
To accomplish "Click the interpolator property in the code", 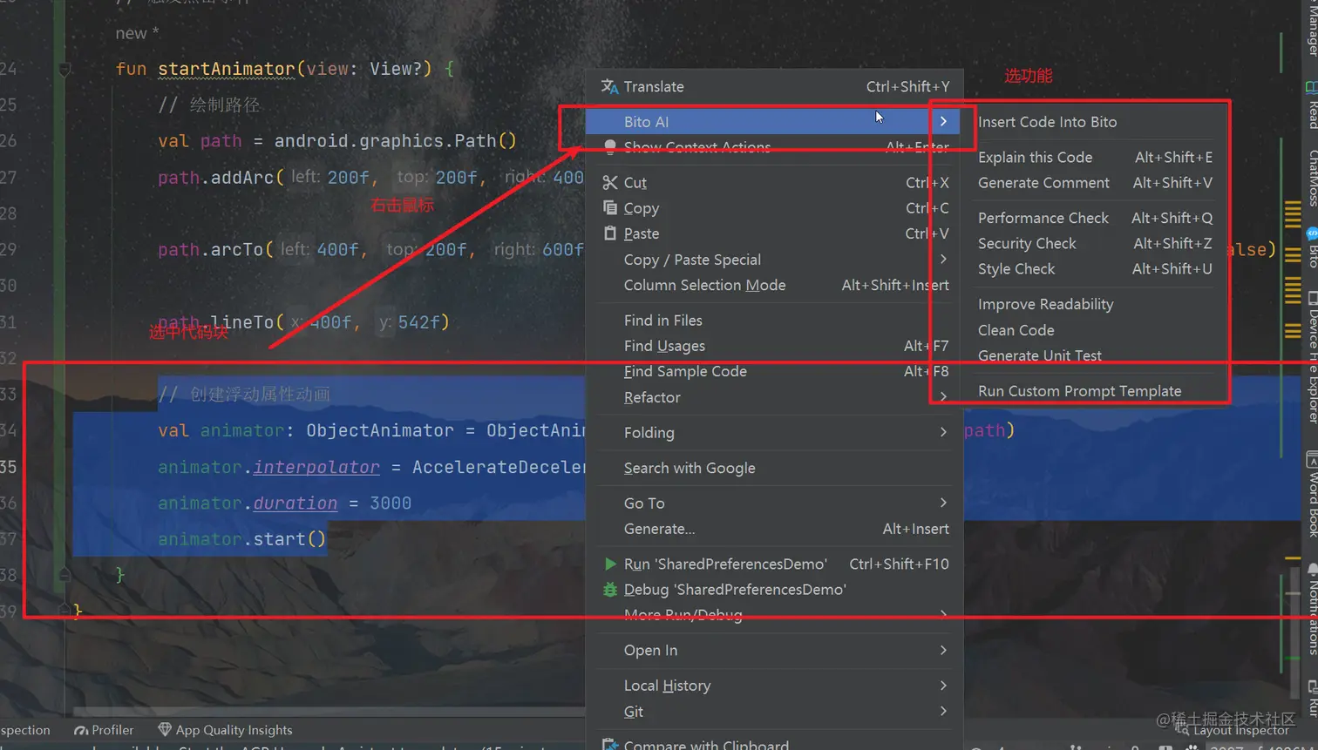I will [316, 467].
